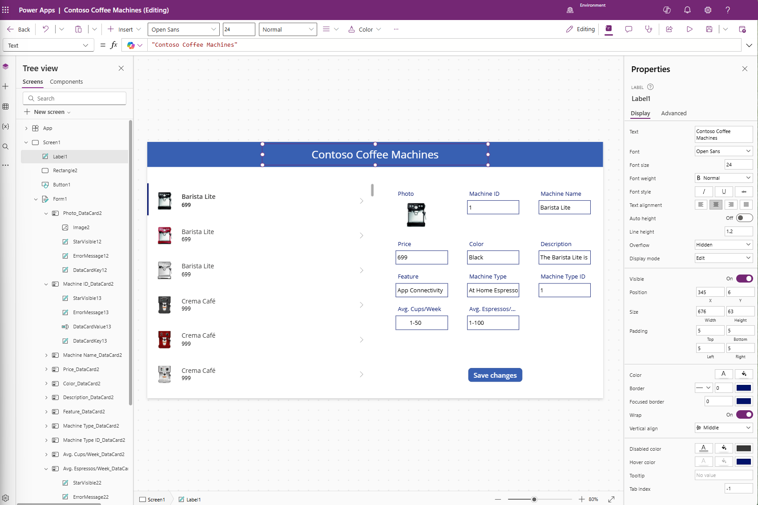The width and height of the screenshot is (758, 505).
Task: Close the Tree view panel
Action: tap(121, 68)
